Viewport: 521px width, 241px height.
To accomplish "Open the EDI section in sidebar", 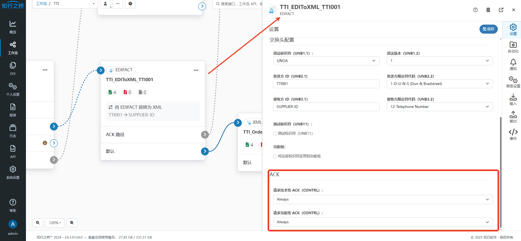I will click(x=13, y=68).
